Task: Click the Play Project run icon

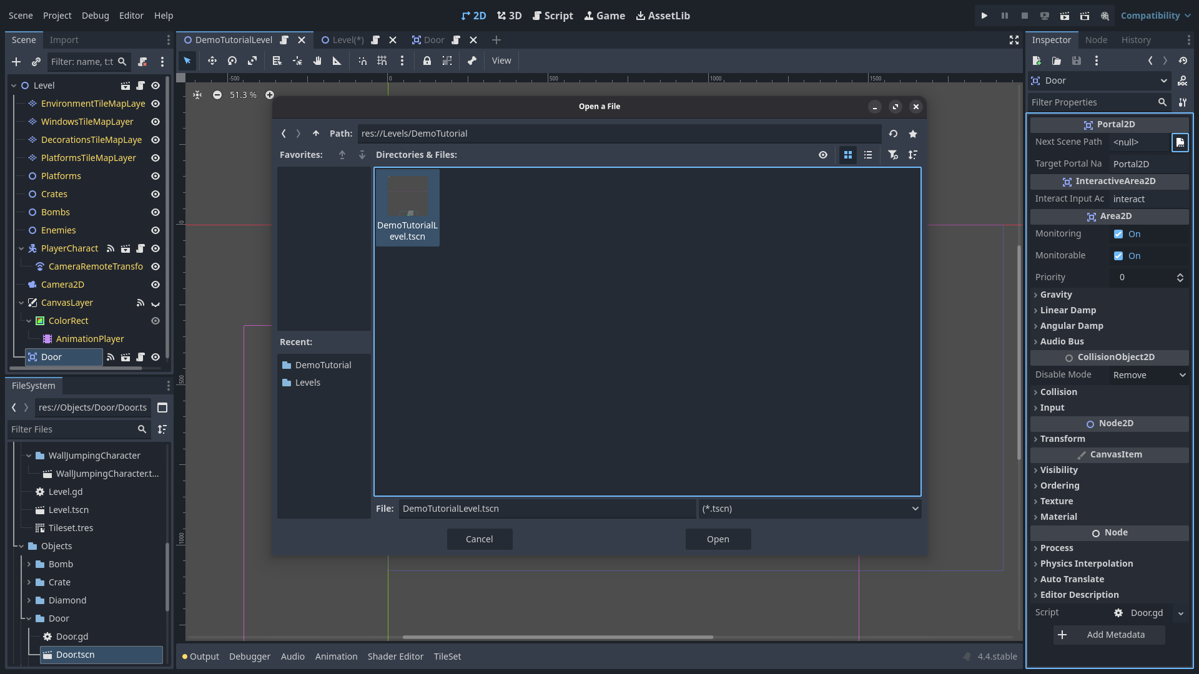Action: 984,16
